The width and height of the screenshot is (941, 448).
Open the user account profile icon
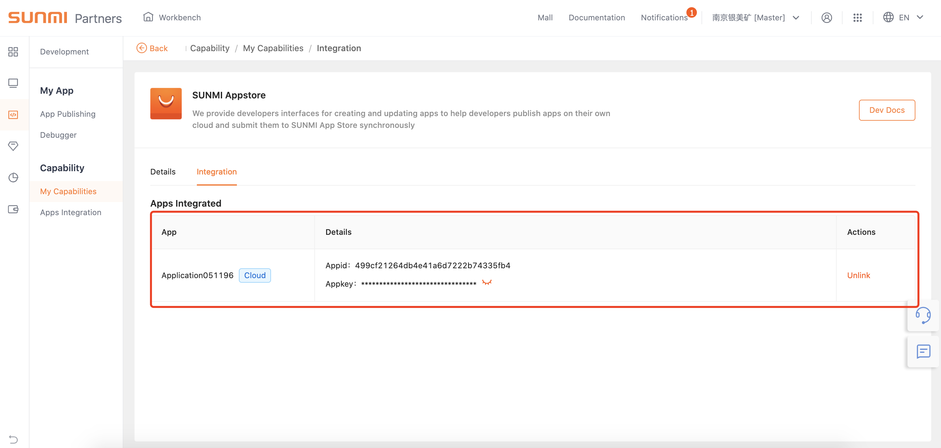tap(826, 17)
